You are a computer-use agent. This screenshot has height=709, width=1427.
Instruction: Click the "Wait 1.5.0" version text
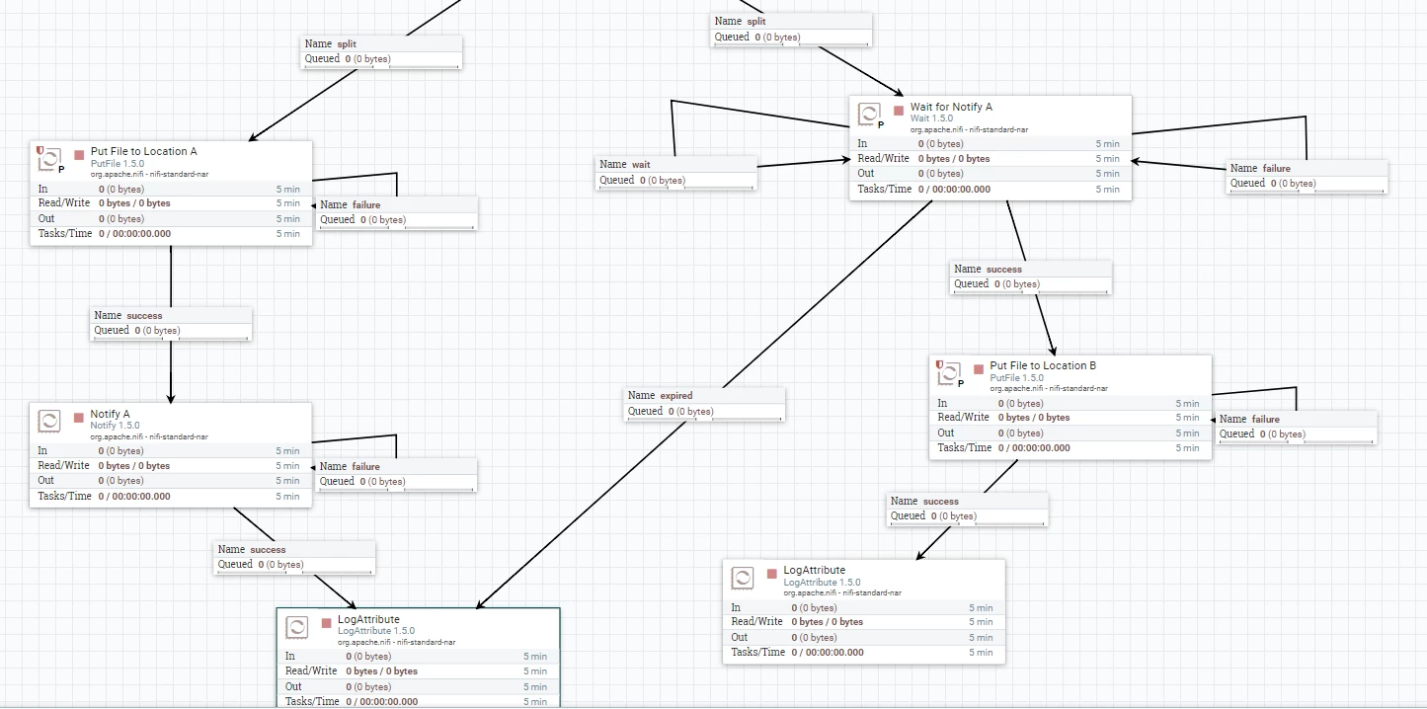pos(932,118)
